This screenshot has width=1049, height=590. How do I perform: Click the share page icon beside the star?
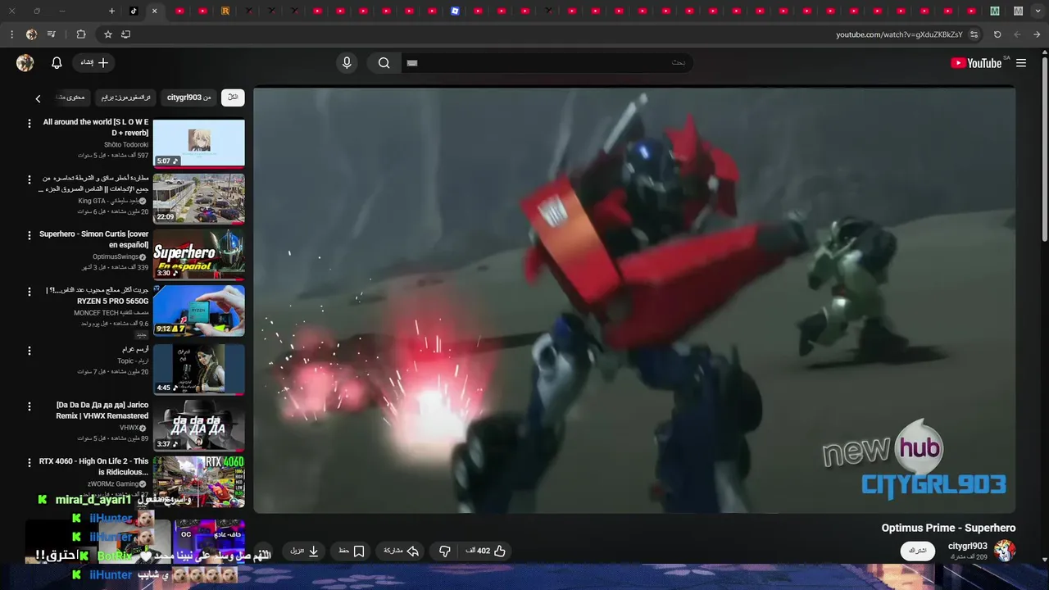pos(125,34)
